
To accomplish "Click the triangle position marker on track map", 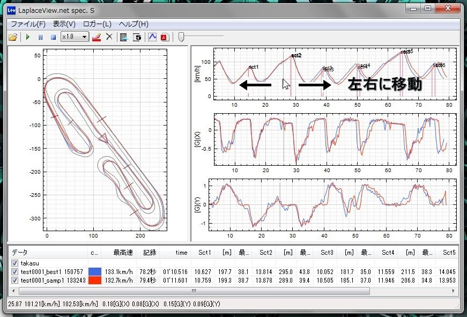I will coord(103,138).
